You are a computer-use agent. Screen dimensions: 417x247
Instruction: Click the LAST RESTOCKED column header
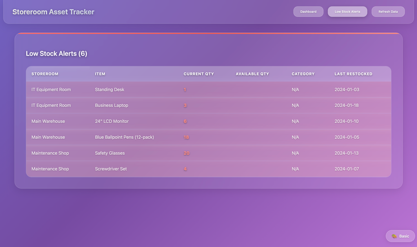[353, 74]
